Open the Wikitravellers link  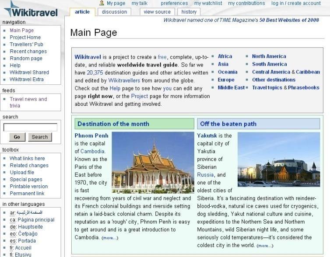click(124, 80)
